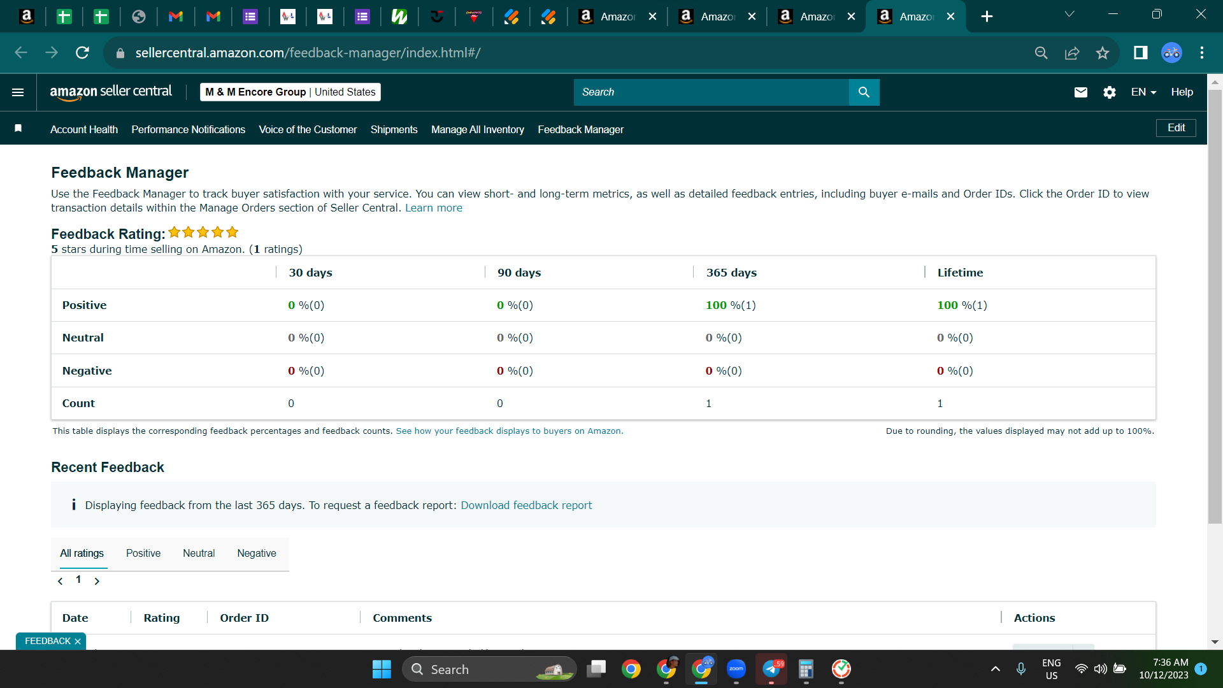Click the bookmark flag icon

coord(18,129)
